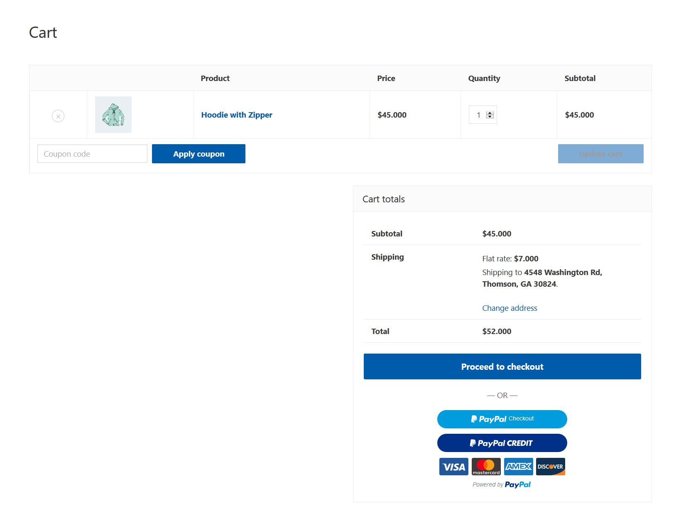The width and height of the screenshot is (686, 526).
Task: Click the Subtotal label in Cart totals
Action: [x=387, y=234]
